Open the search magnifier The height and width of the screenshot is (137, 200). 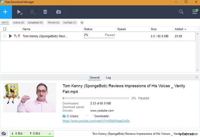pyautogui.click(x=181, y=12)
